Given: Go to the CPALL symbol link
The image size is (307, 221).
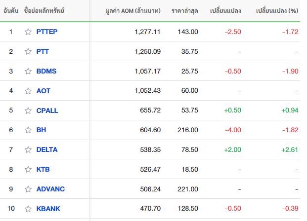Looking at the screenshot, I should pyautogui.click(x=47, y=110).
